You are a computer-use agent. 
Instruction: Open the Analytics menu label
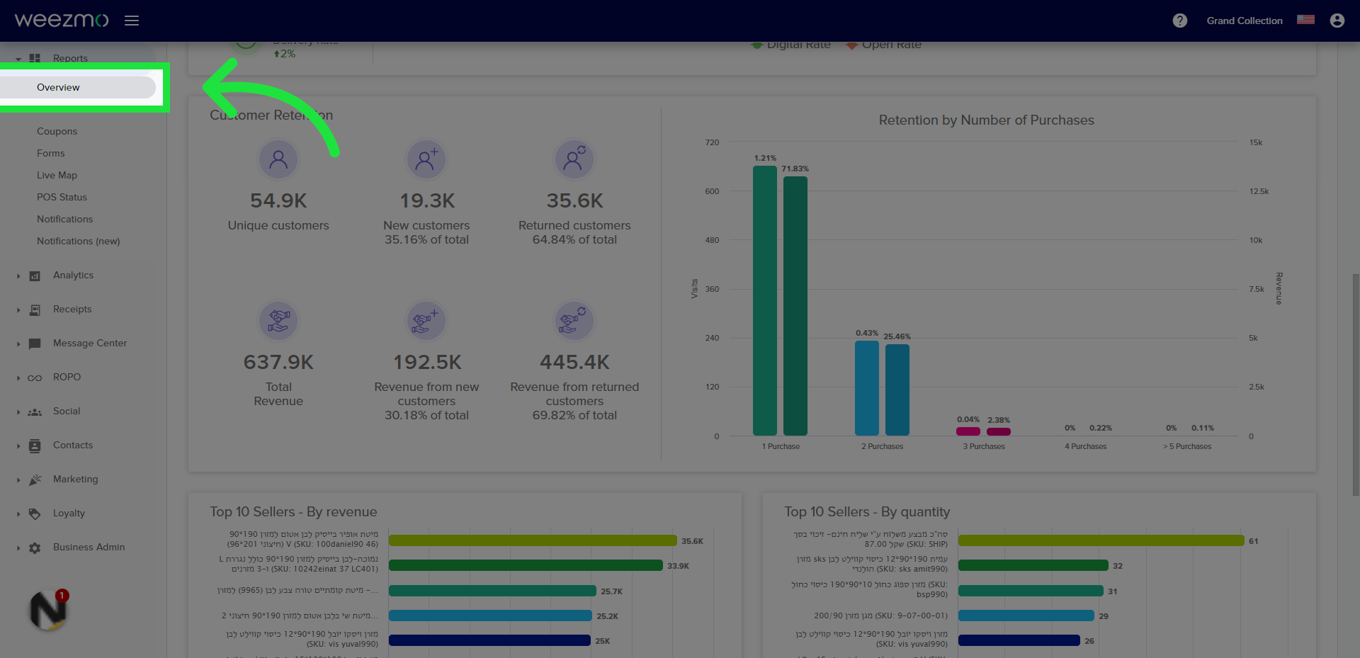coord(73,275)
